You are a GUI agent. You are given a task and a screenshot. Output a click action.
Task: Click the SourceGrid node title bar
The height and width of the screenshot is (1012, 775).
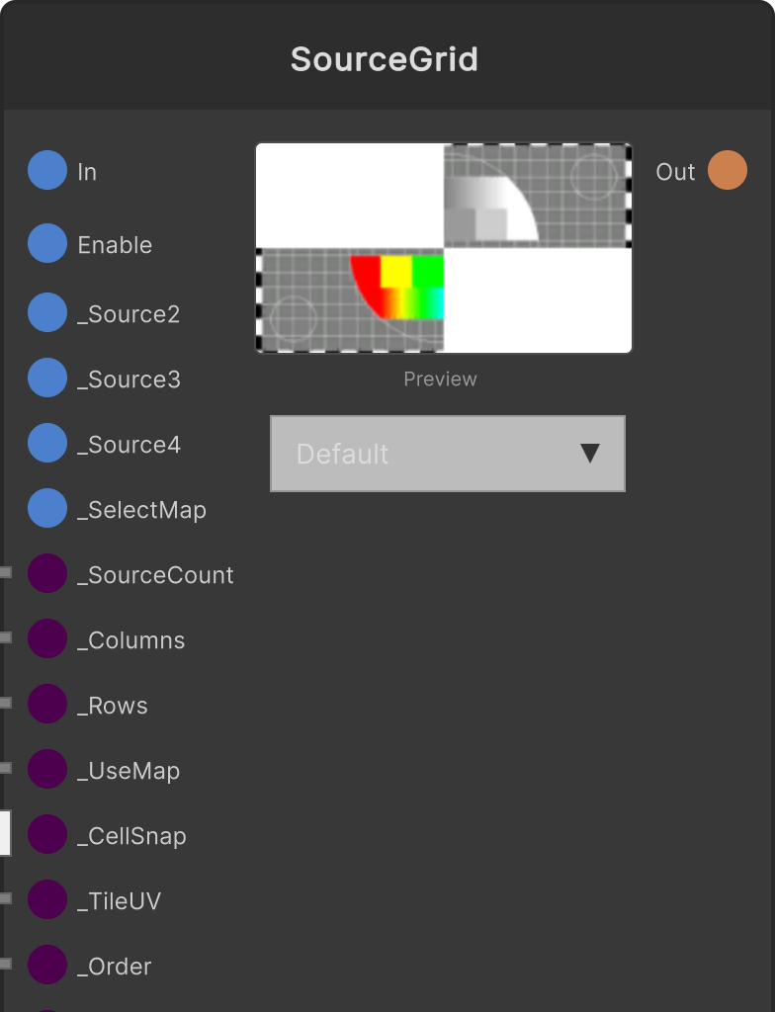point(387,58)
